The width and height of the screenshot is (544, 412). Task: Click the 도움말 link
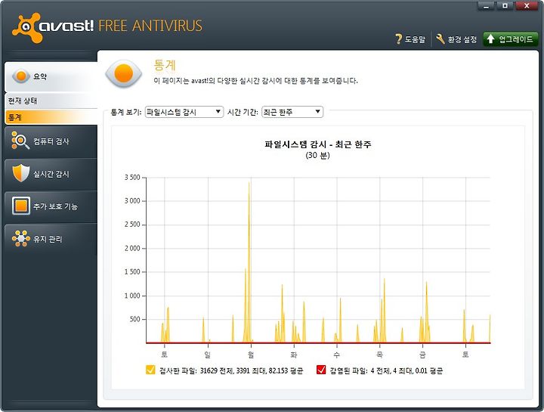pyautogui.click(x=415, y=39)
